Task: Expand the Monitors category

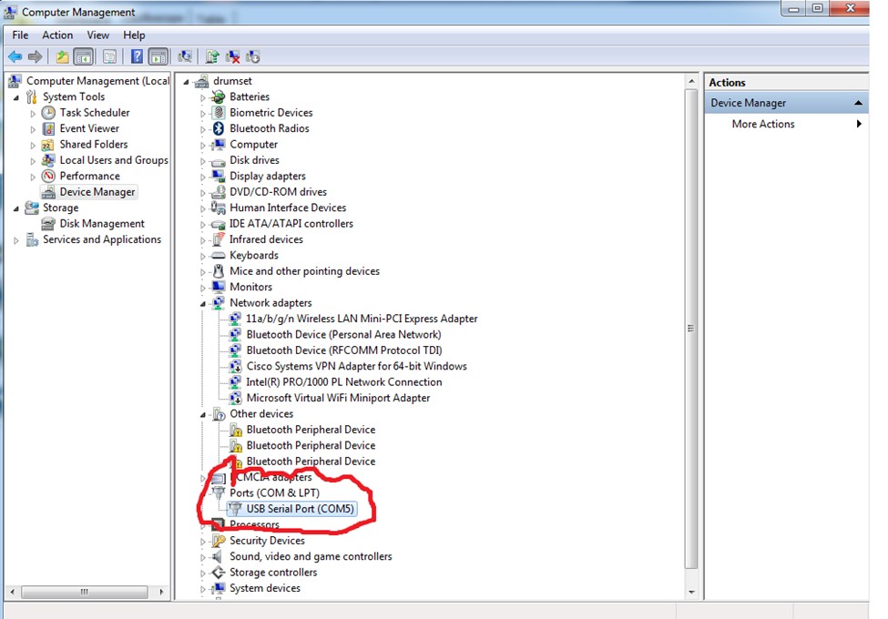Action: [203, 288]
